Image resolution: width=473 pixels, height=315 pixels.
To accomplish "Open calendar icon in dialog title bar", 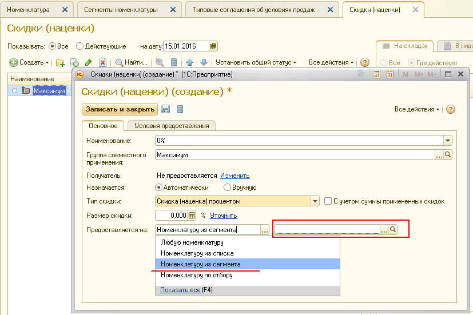I will (389, 74).
